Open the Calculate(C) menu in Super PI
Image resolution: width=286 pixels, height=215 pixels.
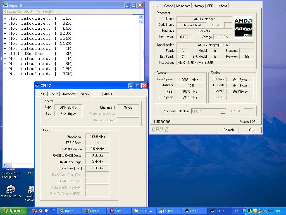(12, 11)
